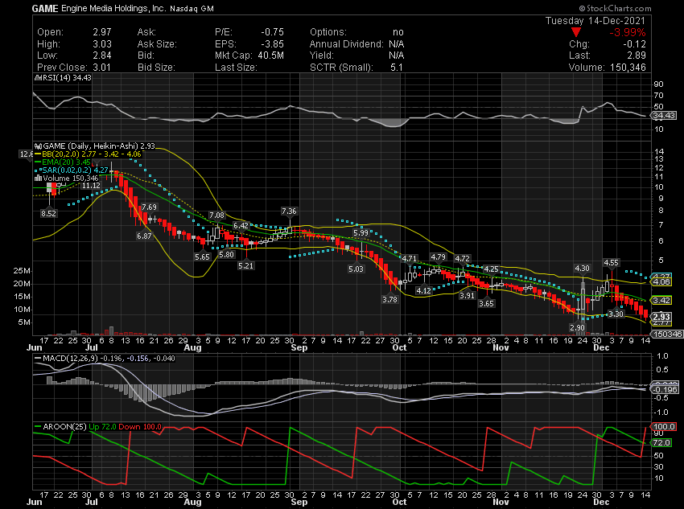Click the volume bars icon in legend
Screen dimensions: 684x509
tap(38, 178)
